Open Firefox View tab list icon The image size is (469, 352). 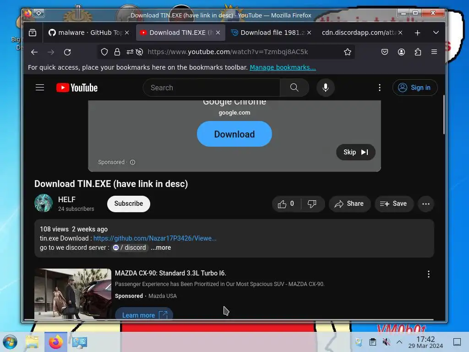pyautogui.click(x=33, y=33)
